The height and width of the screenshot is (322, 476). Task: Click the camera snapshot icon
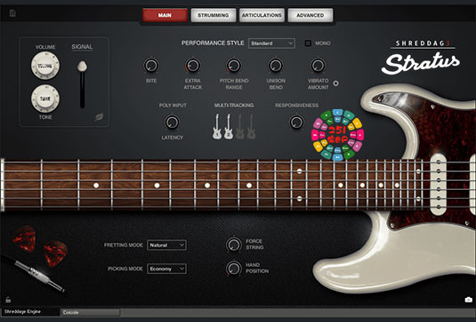point(468,299)
